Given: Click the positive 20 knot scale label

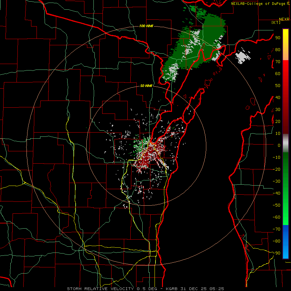Looking at the screenshot, I should coord(278,122).
